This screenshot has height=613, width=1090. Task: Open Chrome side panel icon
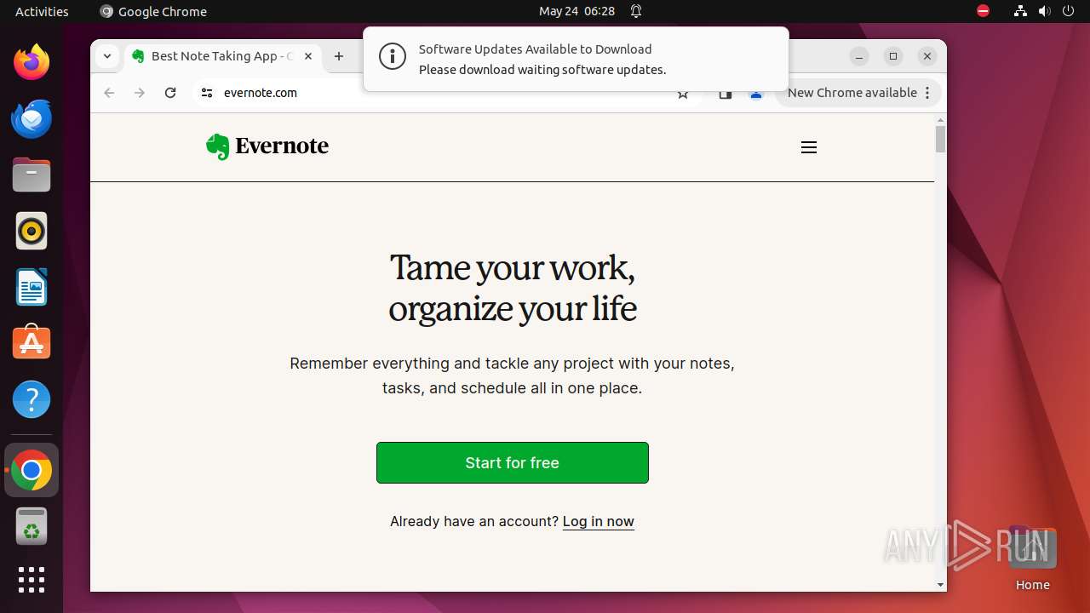tap(726, 94)
